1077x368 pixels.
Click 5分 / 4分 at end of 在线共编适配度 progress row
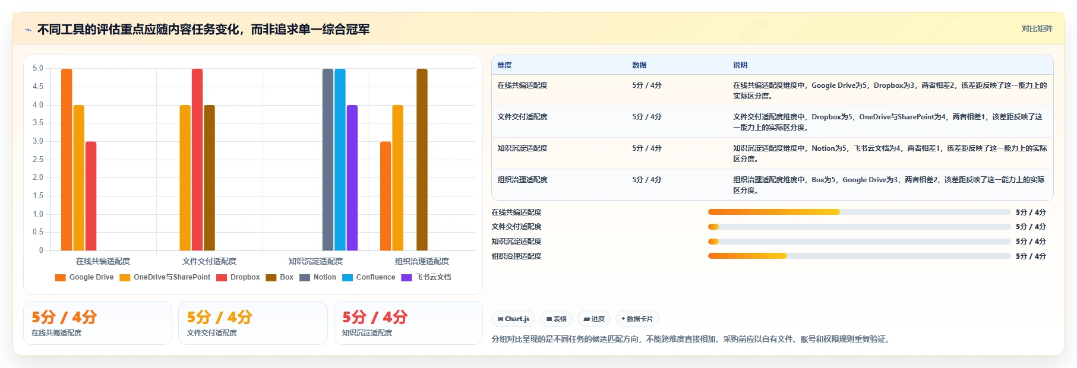pyautogui.click(x=1031, y=212)
